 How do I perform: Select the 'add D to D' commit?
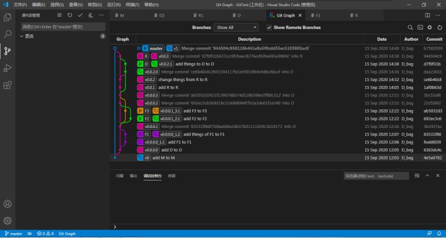(x=278, y=150)
